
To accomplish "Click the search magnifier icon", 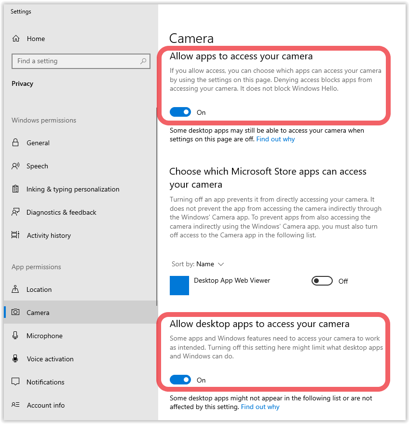I will click(x=143, y=61).
